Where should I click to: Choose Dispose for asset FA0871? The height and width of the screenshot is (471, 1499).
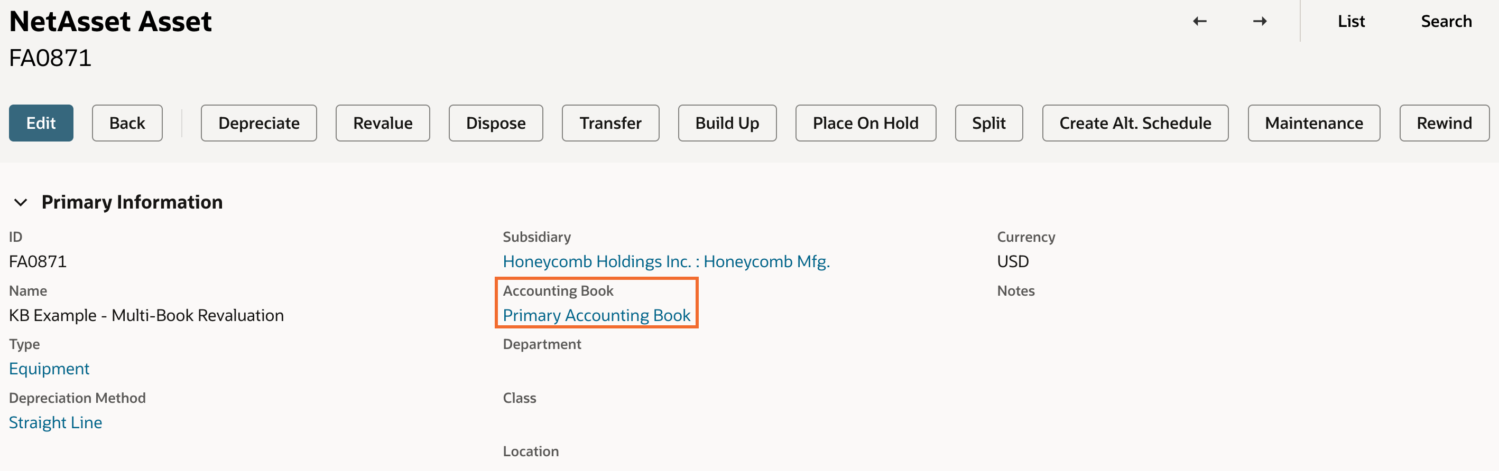click(x=495, y=123)
